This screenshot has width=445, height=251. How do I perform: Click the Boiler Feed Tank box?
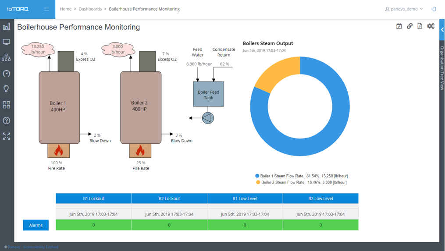coord(209,94)
